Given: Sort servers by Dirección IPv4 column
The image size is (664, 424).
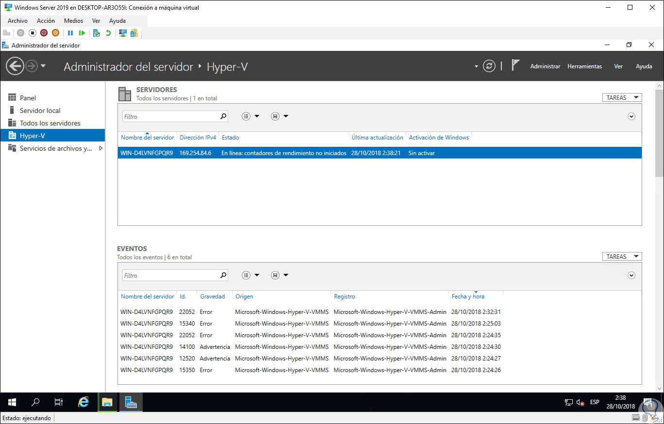Looking at the screenshot, I should coord(198,138).
